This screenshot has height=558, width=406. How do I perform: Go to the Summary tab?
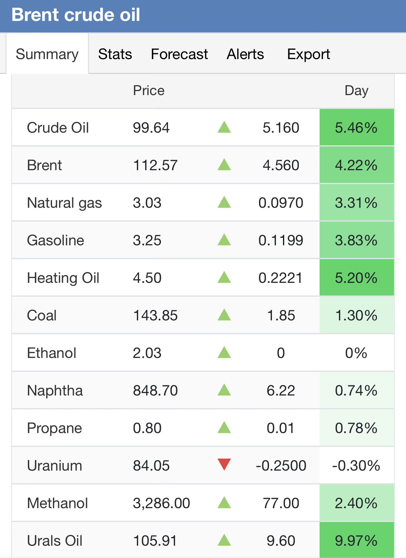pos(47,54)
